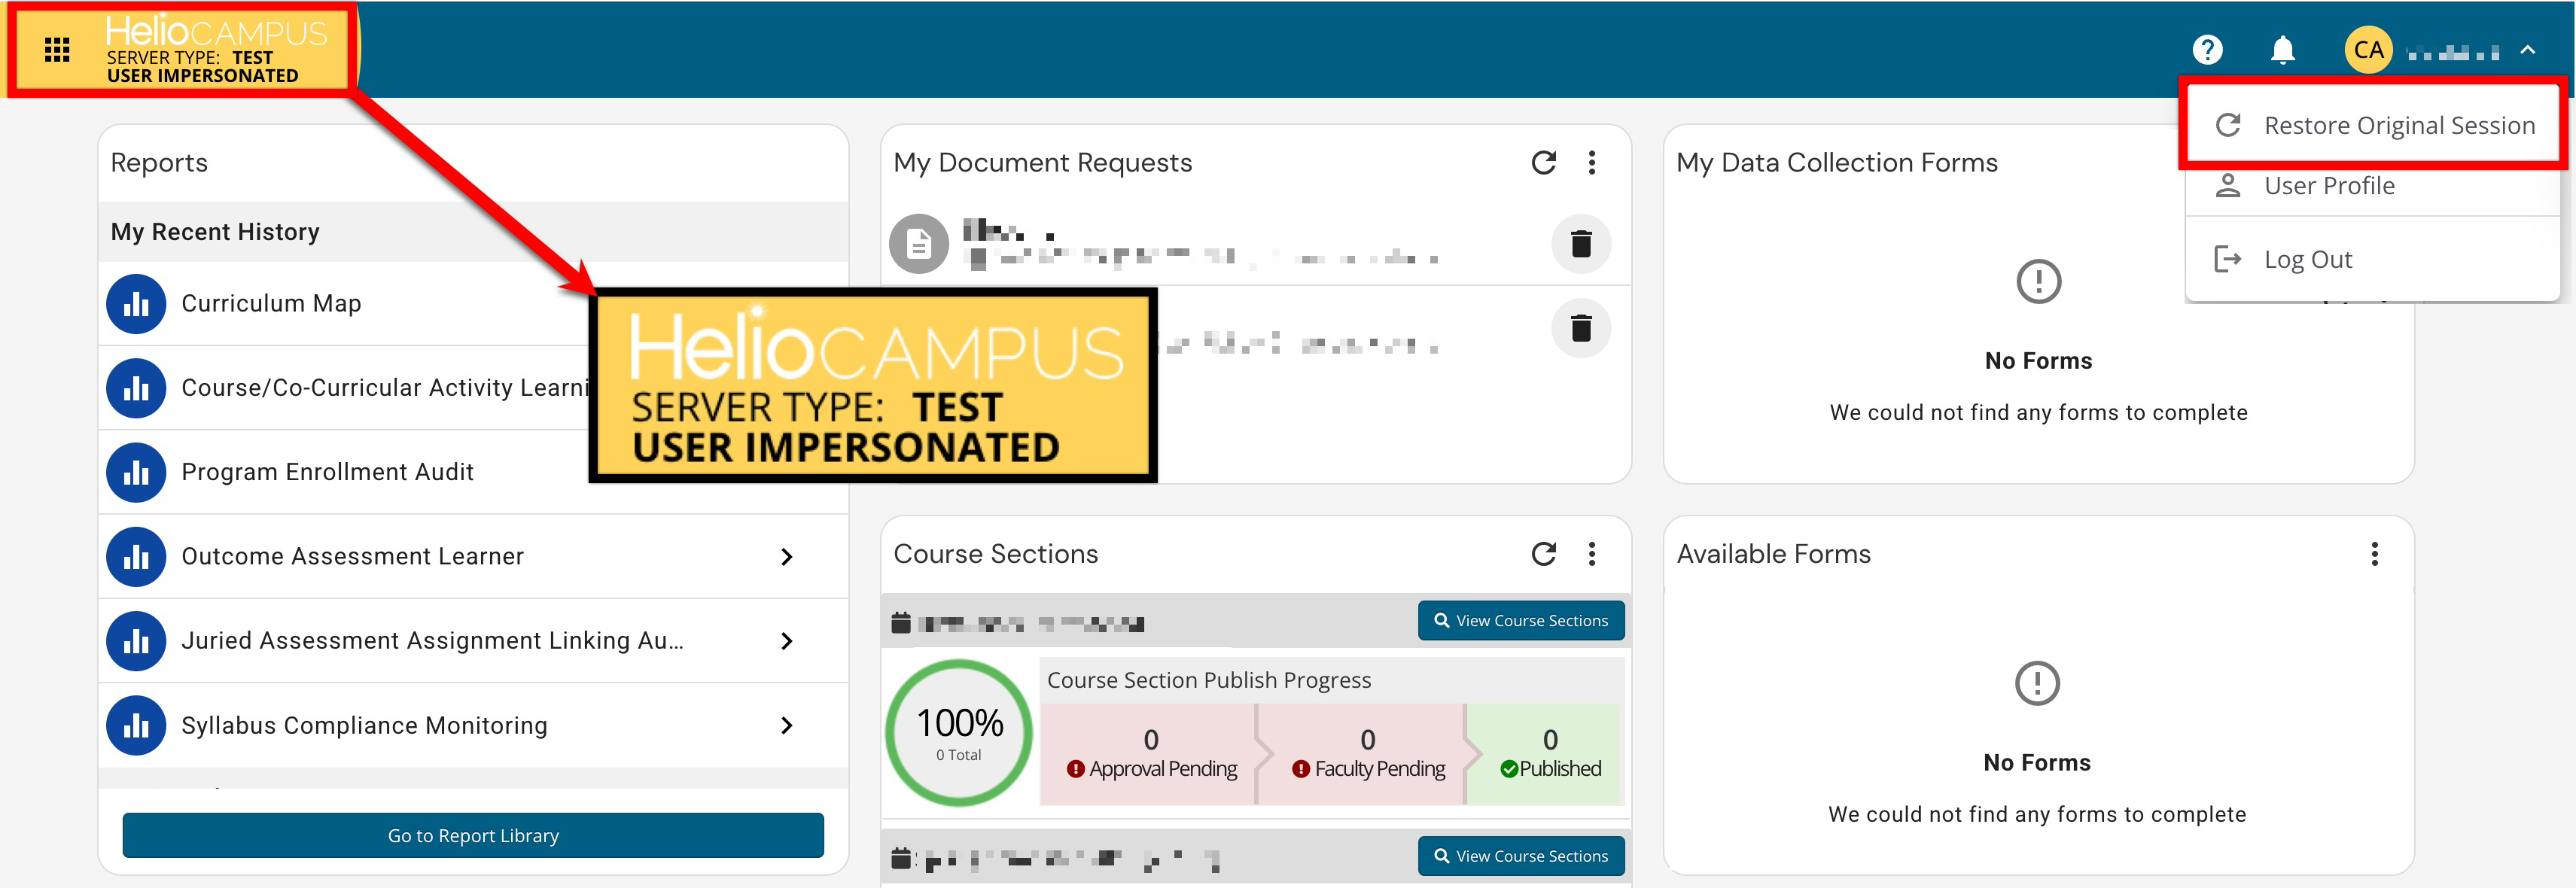
Task: Click the Curriculum Map report icon
Action: coord(136,303)
